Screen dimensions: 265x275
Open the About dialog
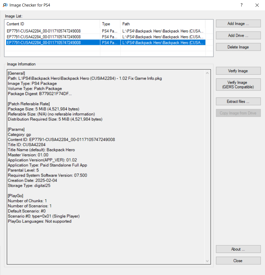coord(238,249)
